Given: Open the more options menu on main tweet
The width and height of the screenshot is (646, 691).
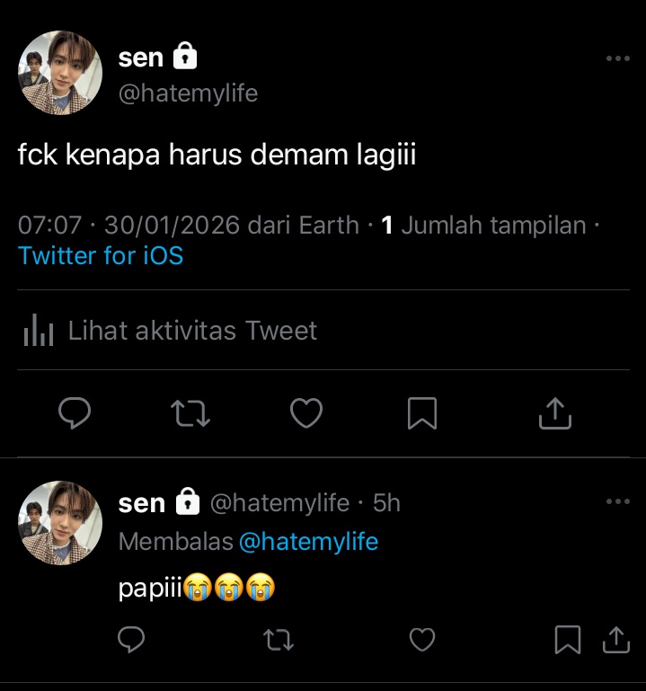Looking at the screenshot, I should pyautogui.click(x=618, y=58).
